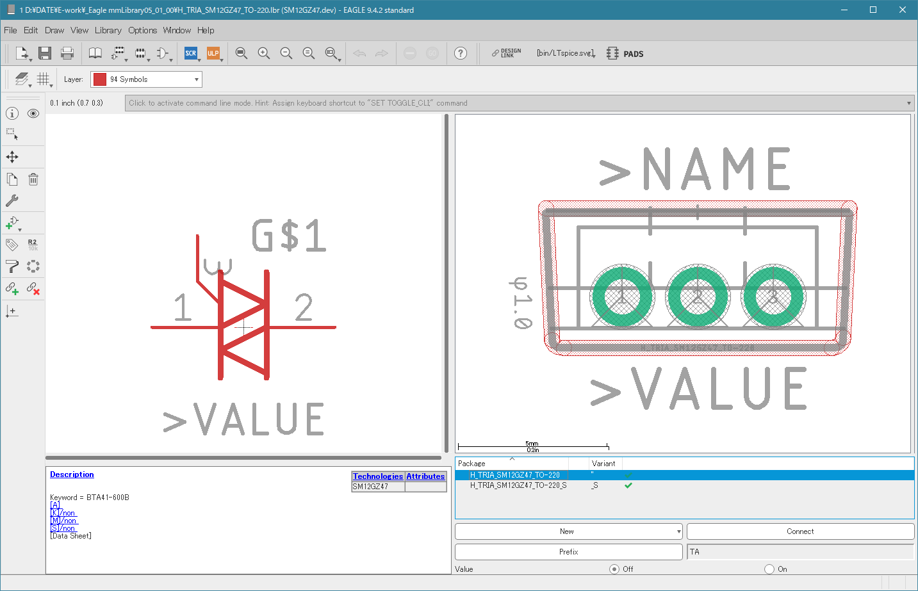Open the View menu
Viewport: 918px width, 591px height.
pos(79,30)
